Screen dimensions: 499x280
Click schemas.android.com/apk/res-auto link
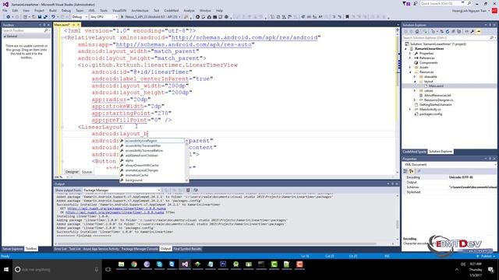point(184,44)
